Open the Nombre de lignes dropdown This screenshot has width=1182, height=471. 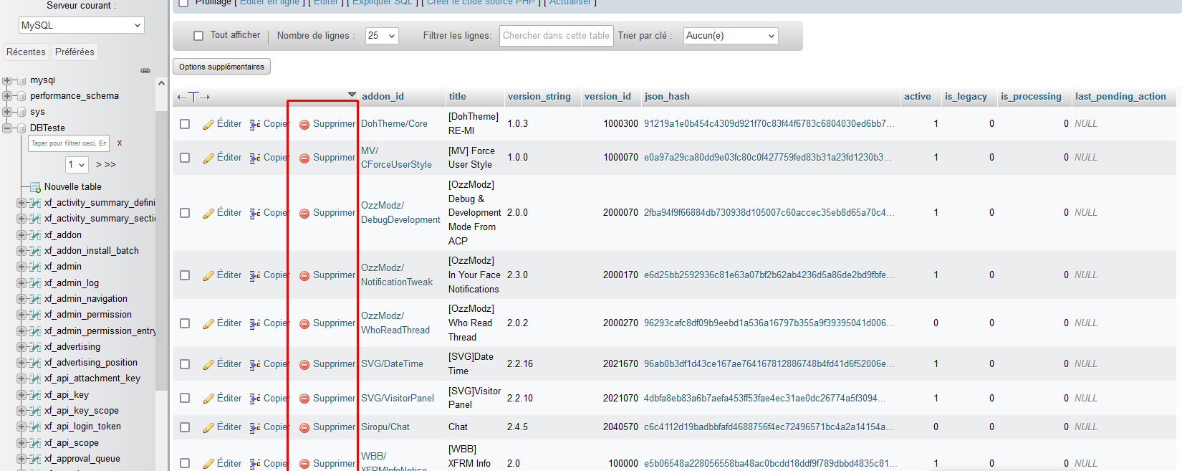(381, 36)
